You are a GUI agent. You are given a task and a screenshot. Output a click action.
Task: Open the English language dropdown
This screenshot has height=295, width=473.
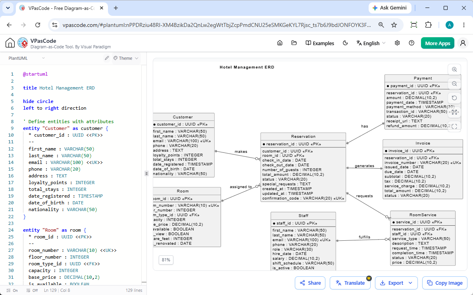(371, 43)
